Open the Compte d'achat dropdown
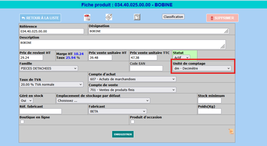This screenshot has height=146, width=267. click(x=132, y=79)
